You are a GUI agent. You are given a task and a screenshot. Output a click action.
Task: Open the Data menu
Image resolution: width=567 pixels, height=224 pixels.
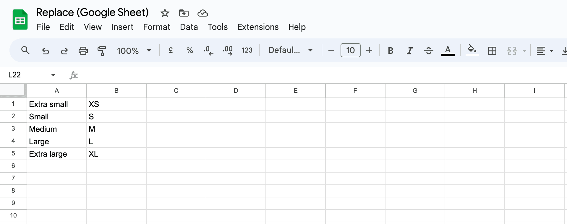coord(189,27)
